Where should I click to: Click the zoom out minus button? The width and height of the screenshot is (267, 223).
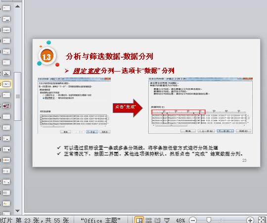193,221
